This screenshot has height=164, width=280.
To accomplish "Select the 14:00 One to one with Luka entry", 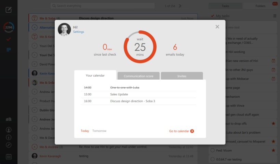I will 138,87.
